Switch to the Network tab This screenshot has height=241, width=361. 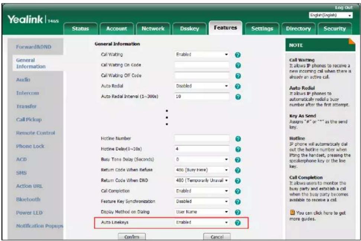tap(153, 29)
